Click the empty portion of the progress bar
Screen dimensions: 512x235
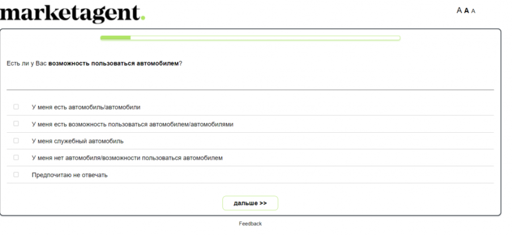coord(265,38)
